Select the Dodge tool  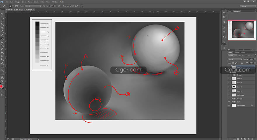click(2, 60)
